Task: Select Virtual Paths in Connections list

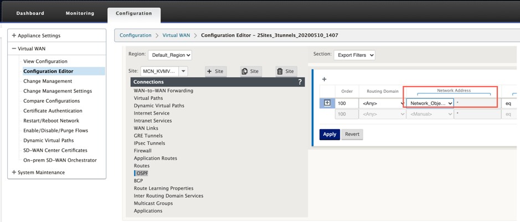Action: click(148, 98)
